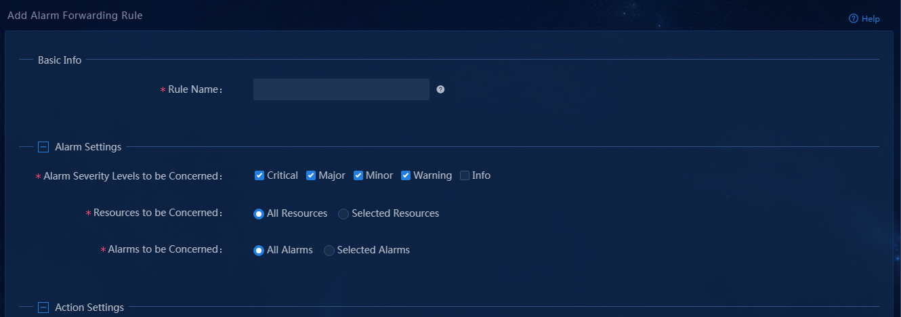Uncheck the Minor severity checkbox

click(358, 175)
